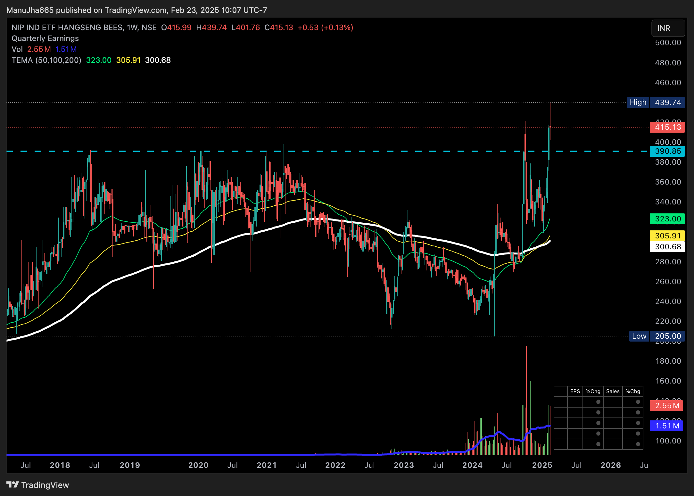Click the Vol indicator label

pyautogui.click(x=17, y=49)
